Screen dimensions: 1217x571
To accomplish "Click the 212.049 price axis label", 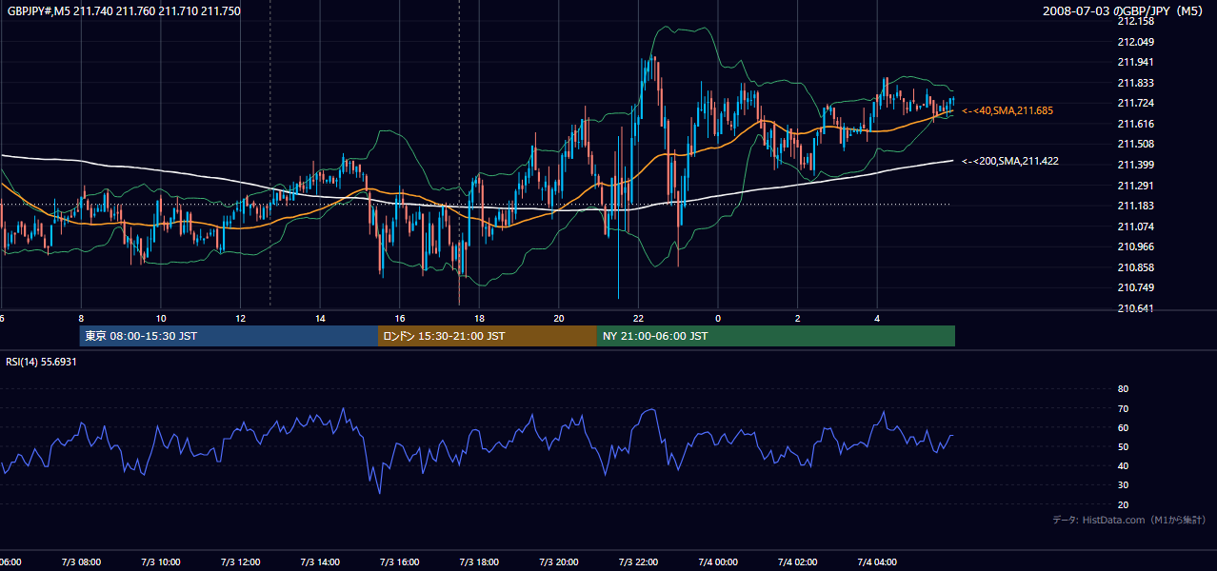I will click(1135, 42).
